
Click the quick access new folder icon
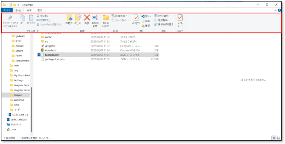coord(15,5)
